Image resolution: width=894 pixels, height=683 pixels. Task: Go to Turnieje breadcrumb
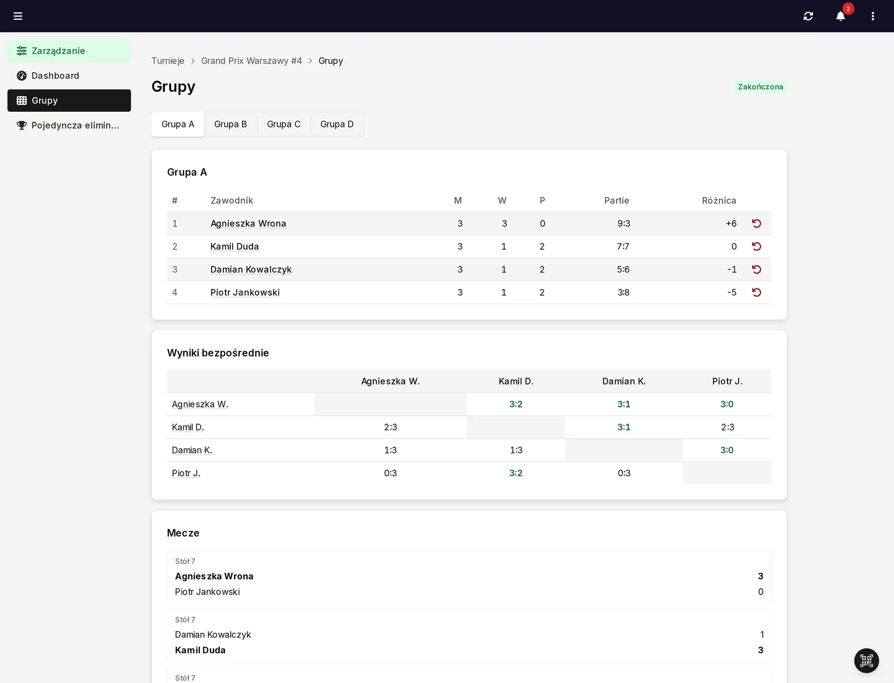coord(168,61)
